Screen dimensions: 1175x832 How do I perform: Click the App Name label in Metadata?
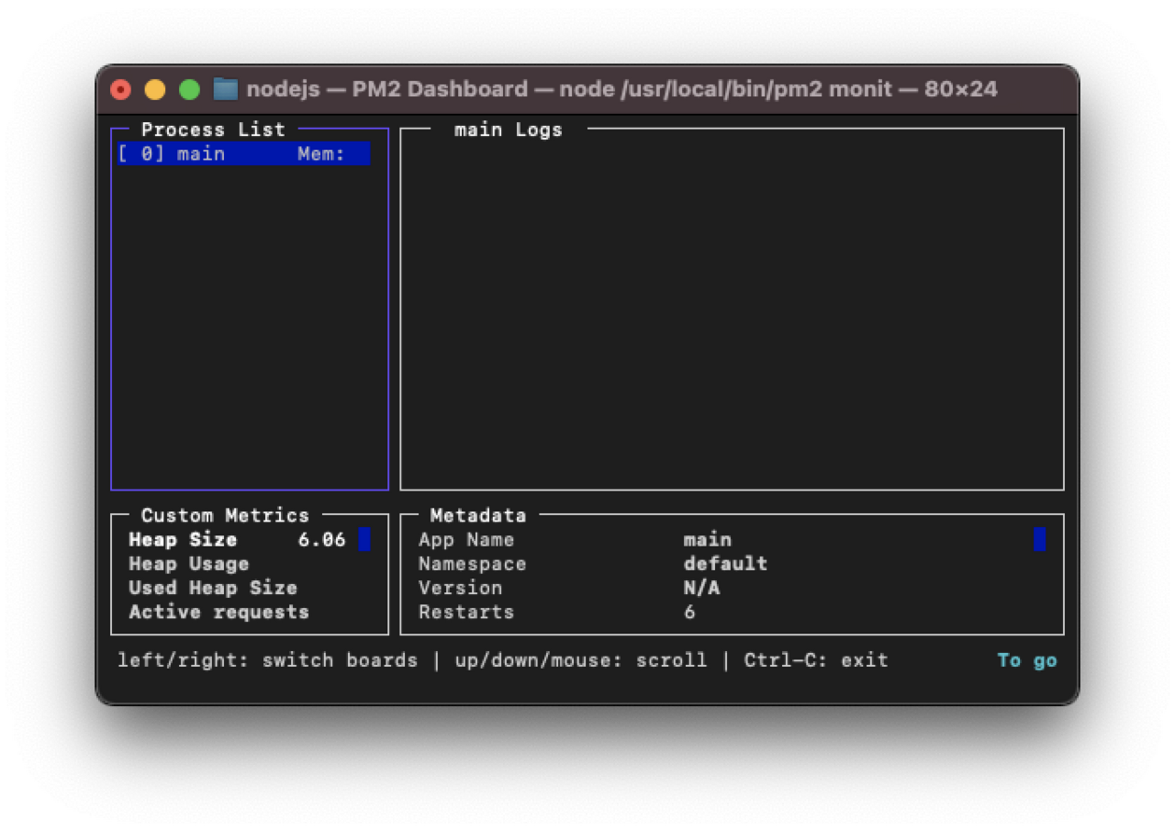click(466, 540)
